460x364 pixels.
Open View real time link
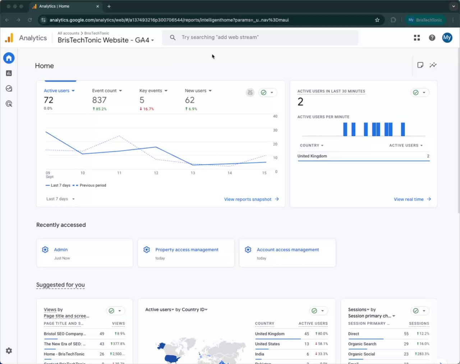tap(413, 199)
